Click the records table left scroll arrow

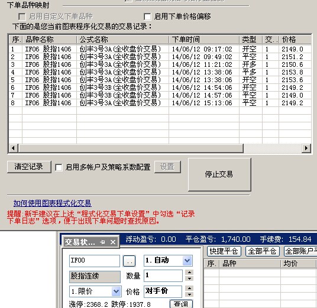tap(13, 148)
